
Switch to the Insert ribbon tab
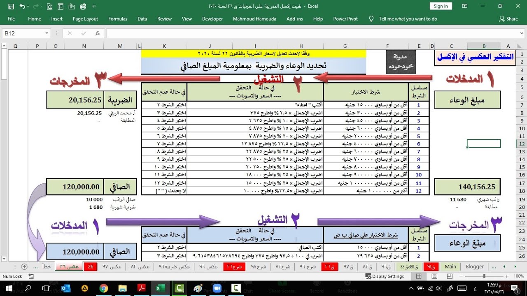57,19
